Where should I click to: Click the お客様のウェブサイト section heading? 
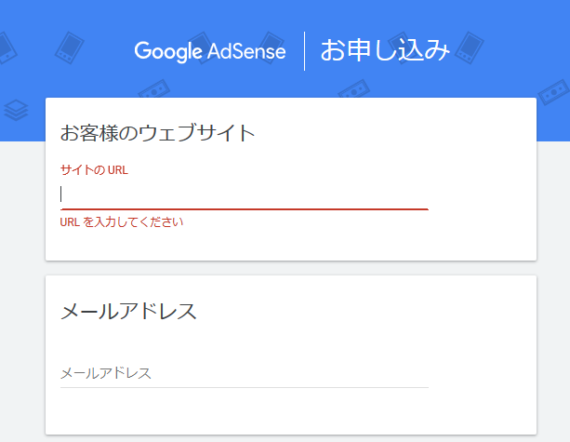click(157, 132)
